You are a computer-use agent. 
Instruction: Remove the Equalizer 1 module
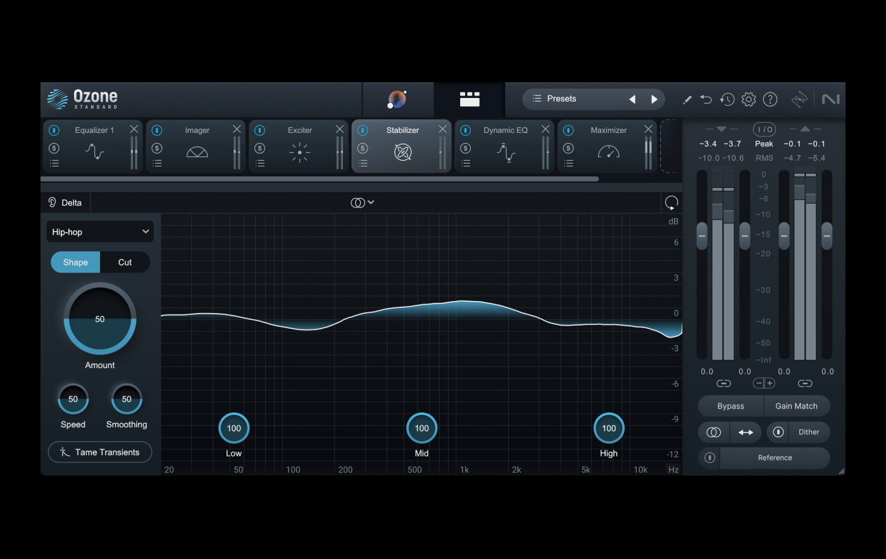point(134,129)
